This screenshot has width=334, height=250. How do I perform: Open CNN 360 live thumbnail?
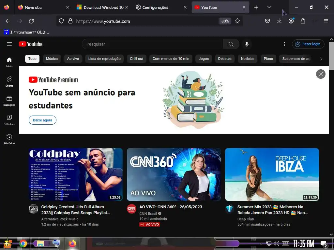[174, 174]
